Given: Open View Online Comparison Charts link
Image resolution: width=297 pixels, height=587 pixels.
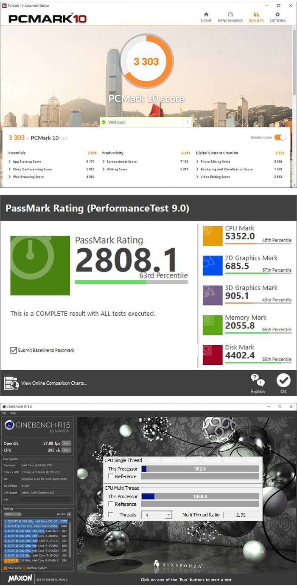Looking at the screenshot, I should click(x=54, y=383).
